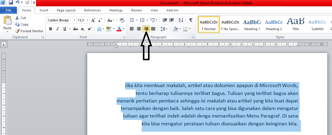332x135 pixels.
Task: Switch to the References tab
Action: (x=92, y=10)
